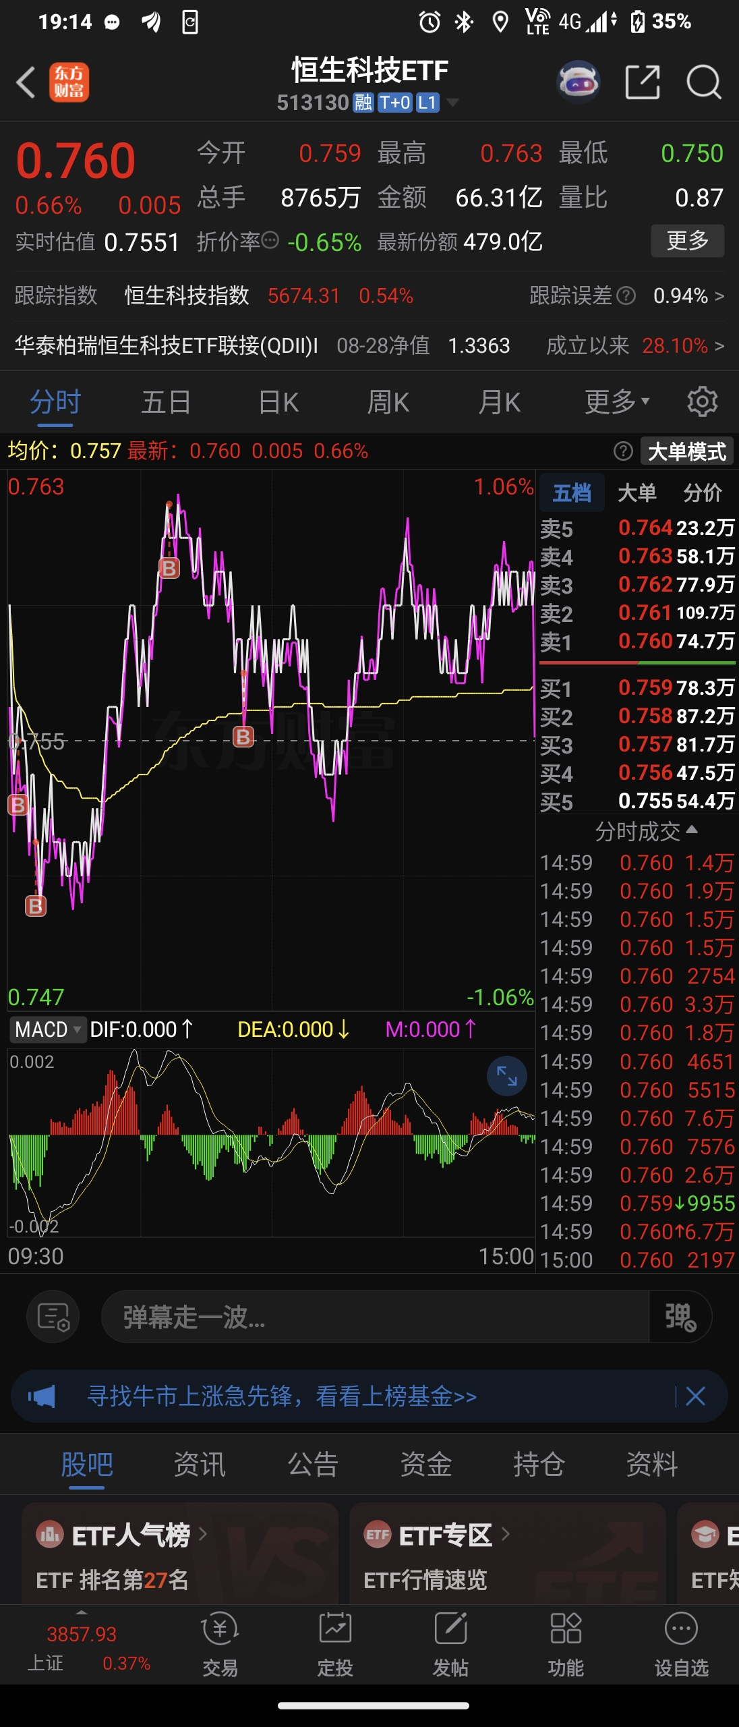Tap the 15:00 trade record row
The width and height of the screenshot is (739, 1727).
(x=637, y=1259)
